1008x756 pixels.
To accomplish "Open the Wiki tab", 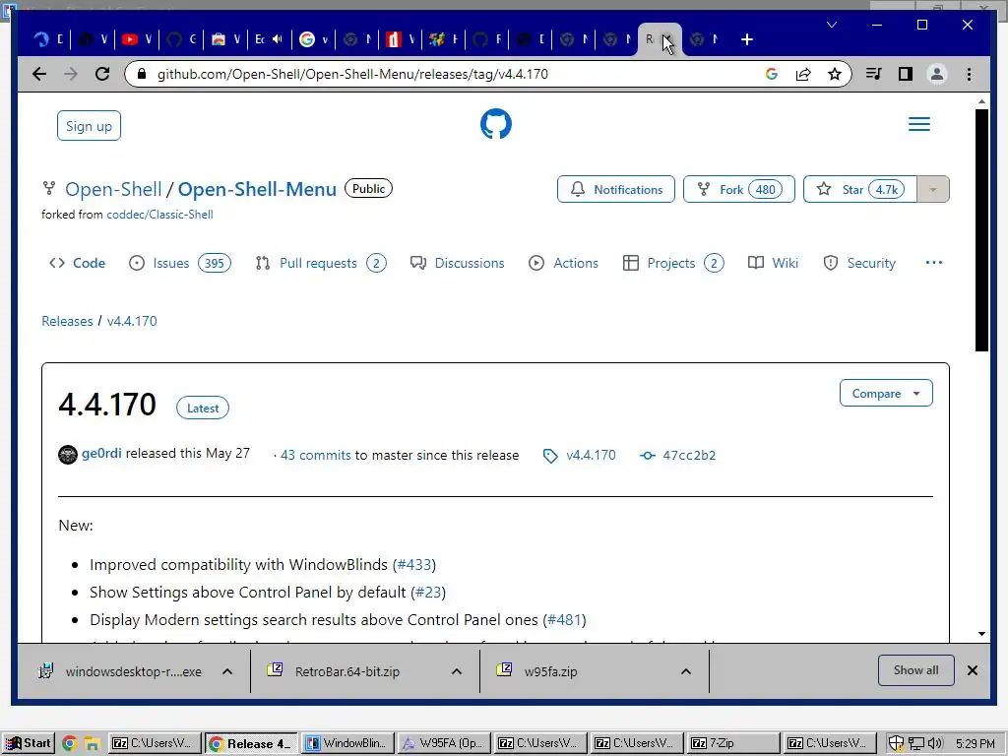I will pyautogui.click(x=773, y=263).
